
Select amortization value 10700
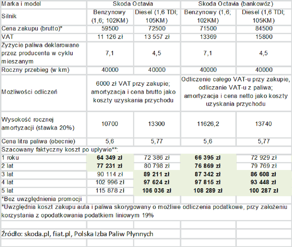point(110,124)
